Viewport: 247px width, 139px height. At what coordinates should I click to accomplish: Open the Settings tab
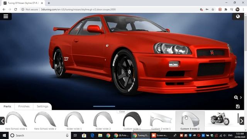(x=42, y=107)
